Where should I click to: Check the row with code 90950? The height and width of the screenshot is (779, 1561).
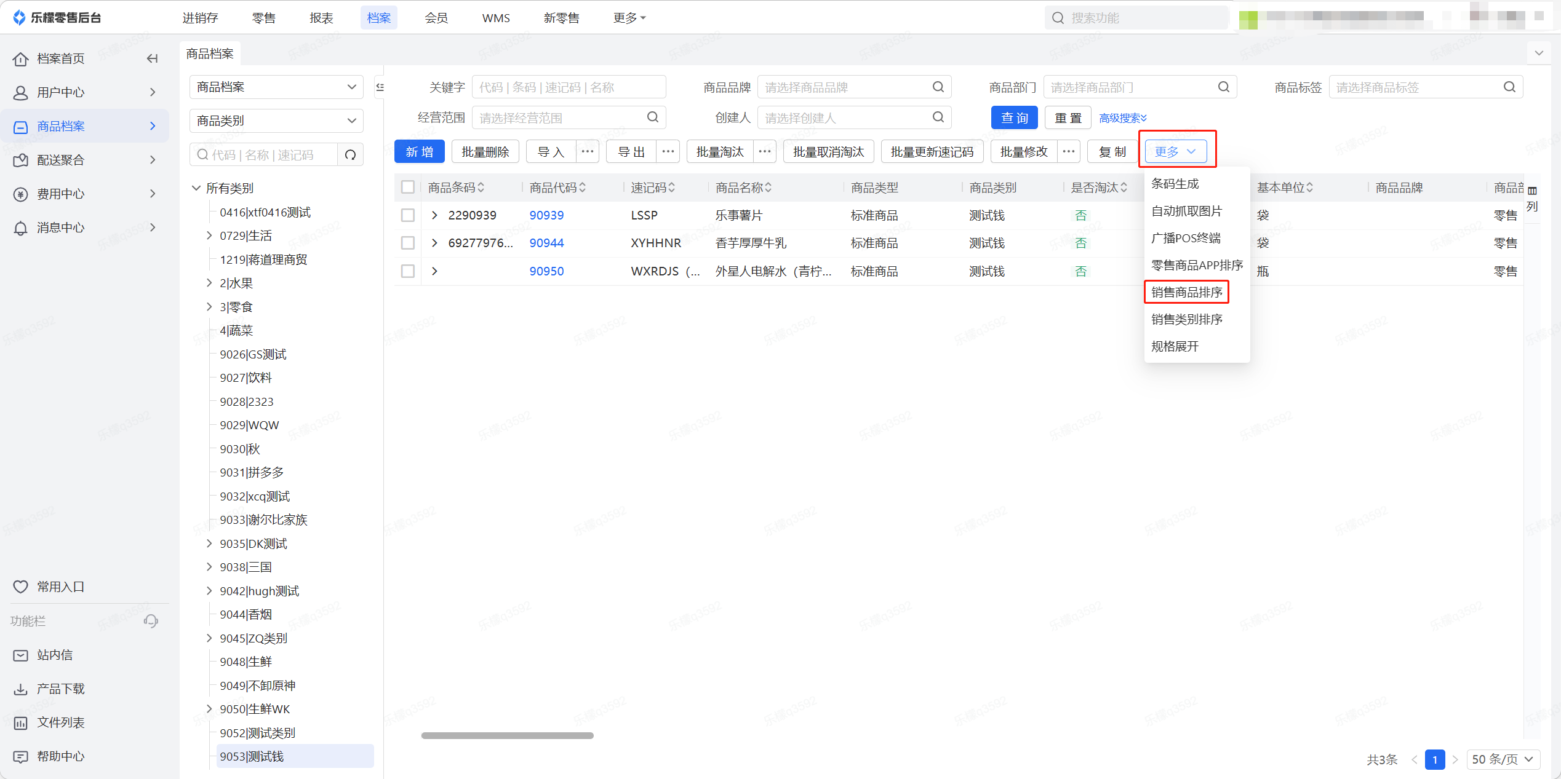pos(408,271)
